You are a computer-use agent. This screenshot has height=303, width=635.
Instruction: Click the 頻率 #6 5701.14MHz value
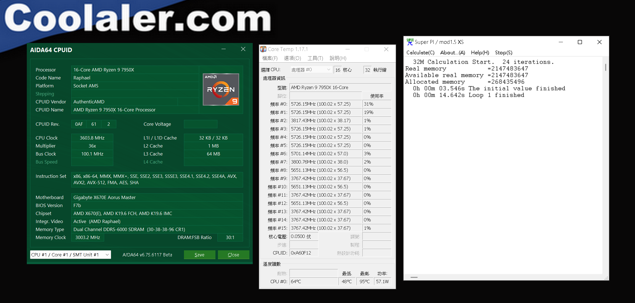pos(325,154)
